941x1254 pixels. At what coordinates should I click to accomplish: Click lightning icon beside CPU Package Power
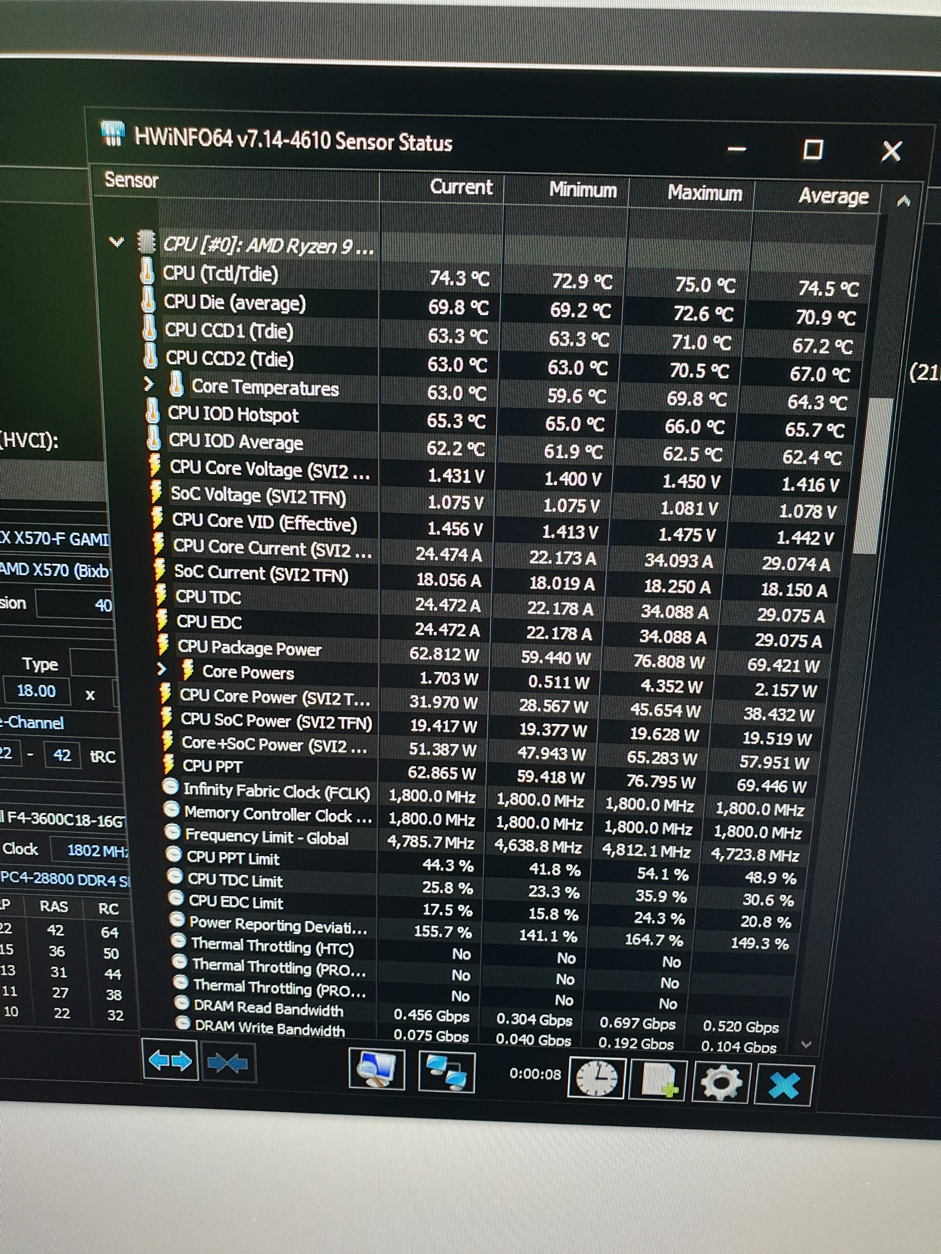click(163, 645)
